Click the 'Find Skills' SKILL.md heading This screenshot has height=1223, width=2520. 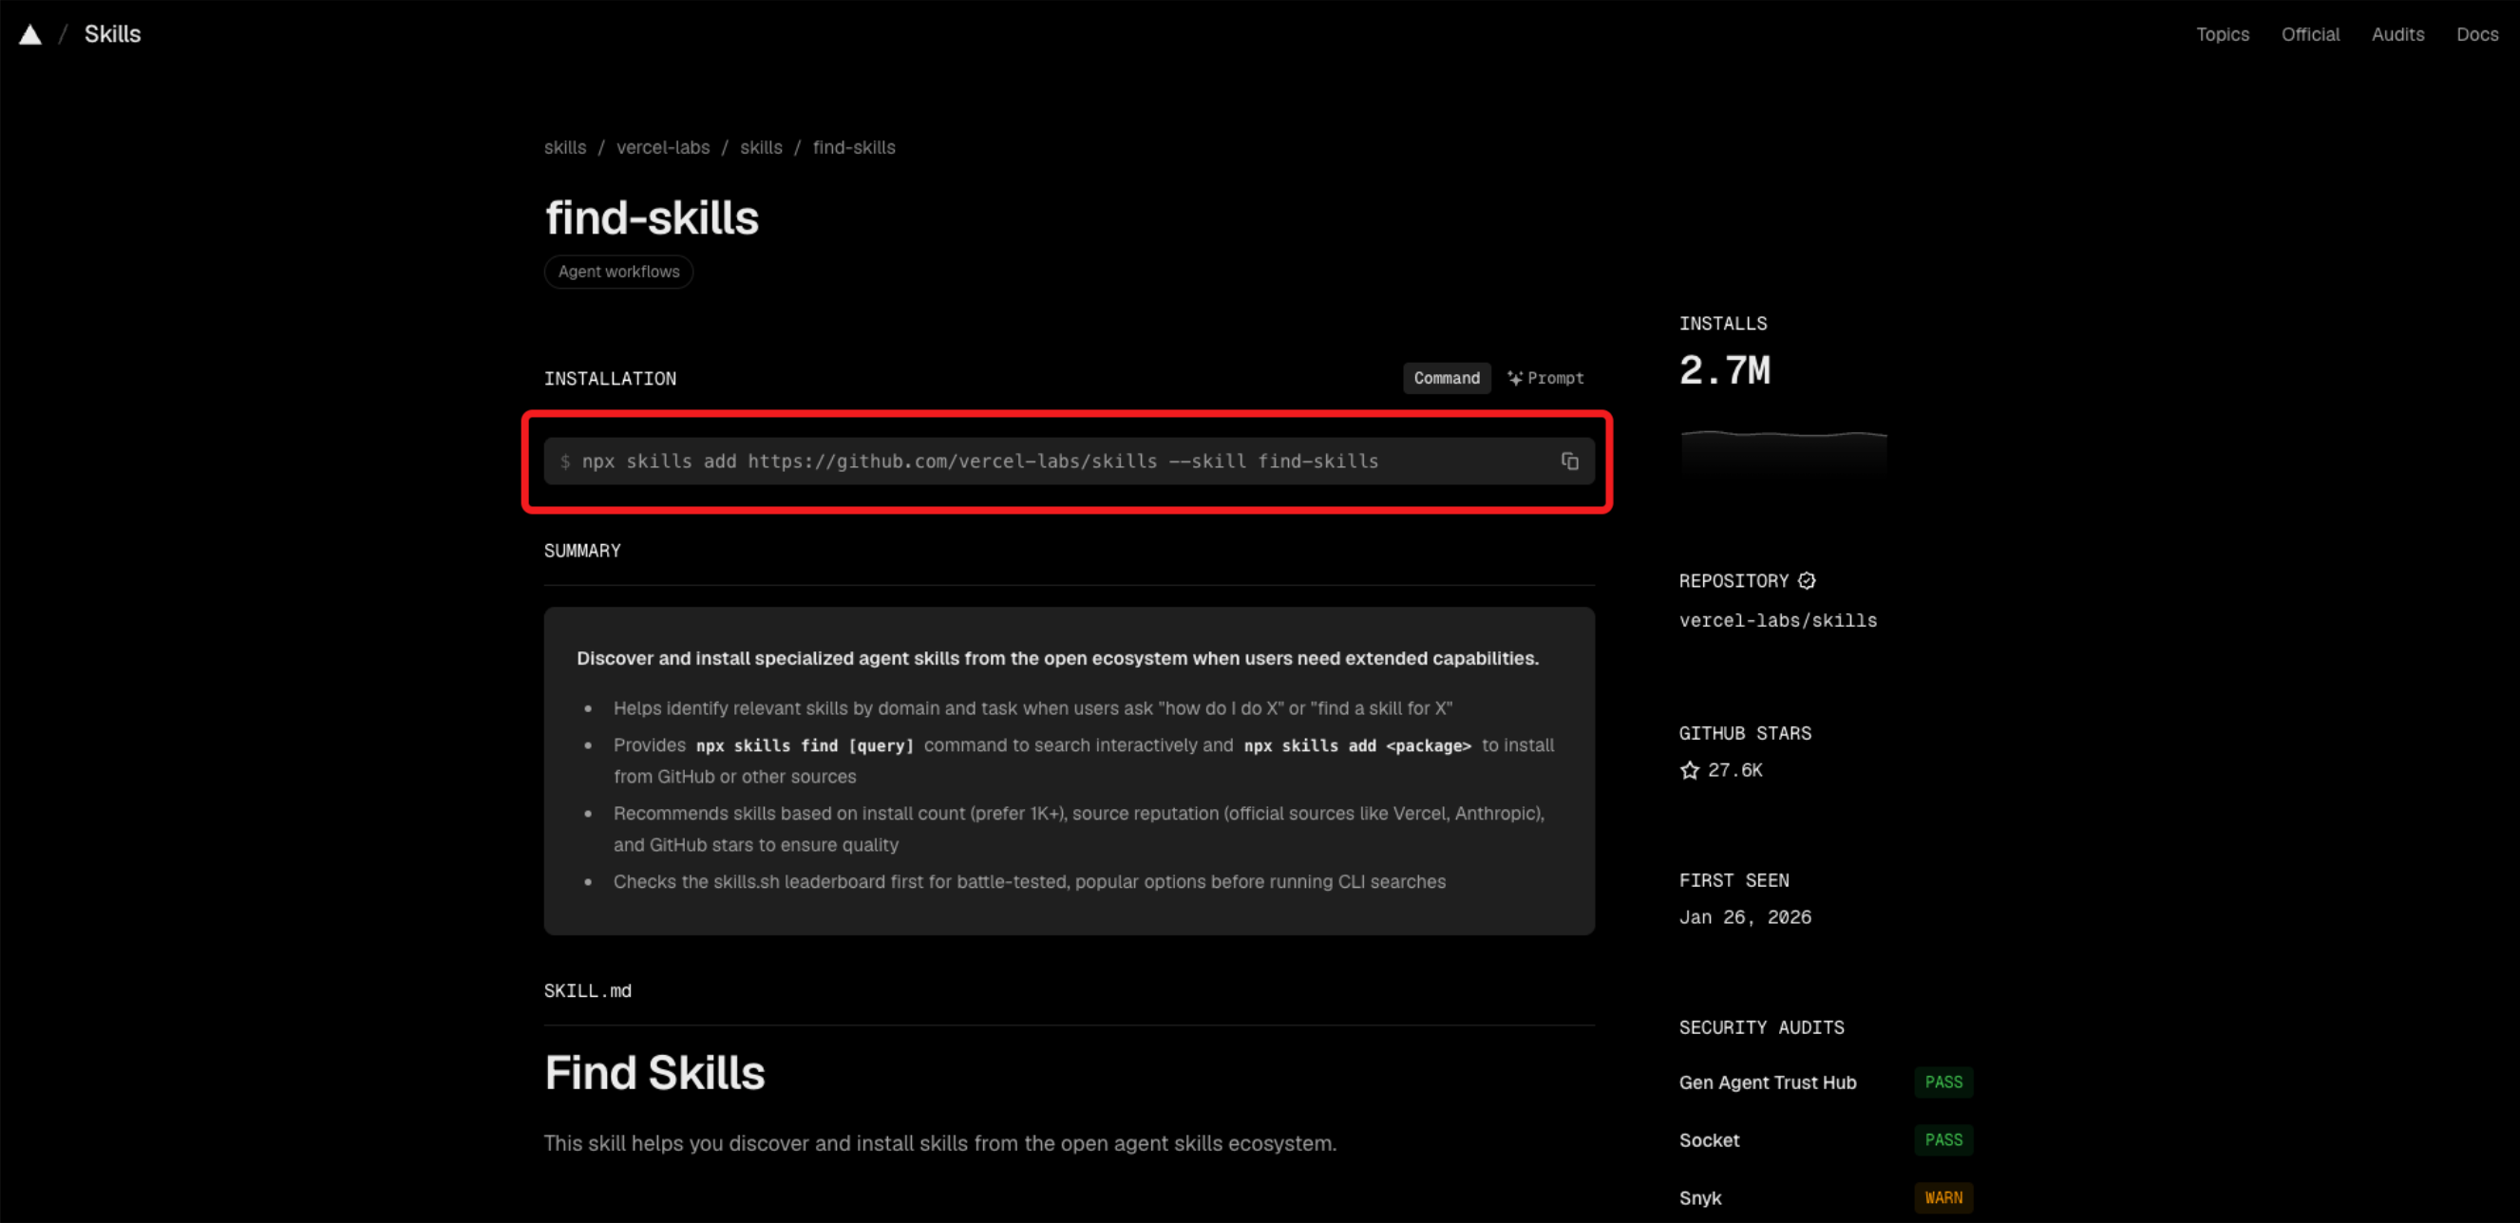point(654,1073)
